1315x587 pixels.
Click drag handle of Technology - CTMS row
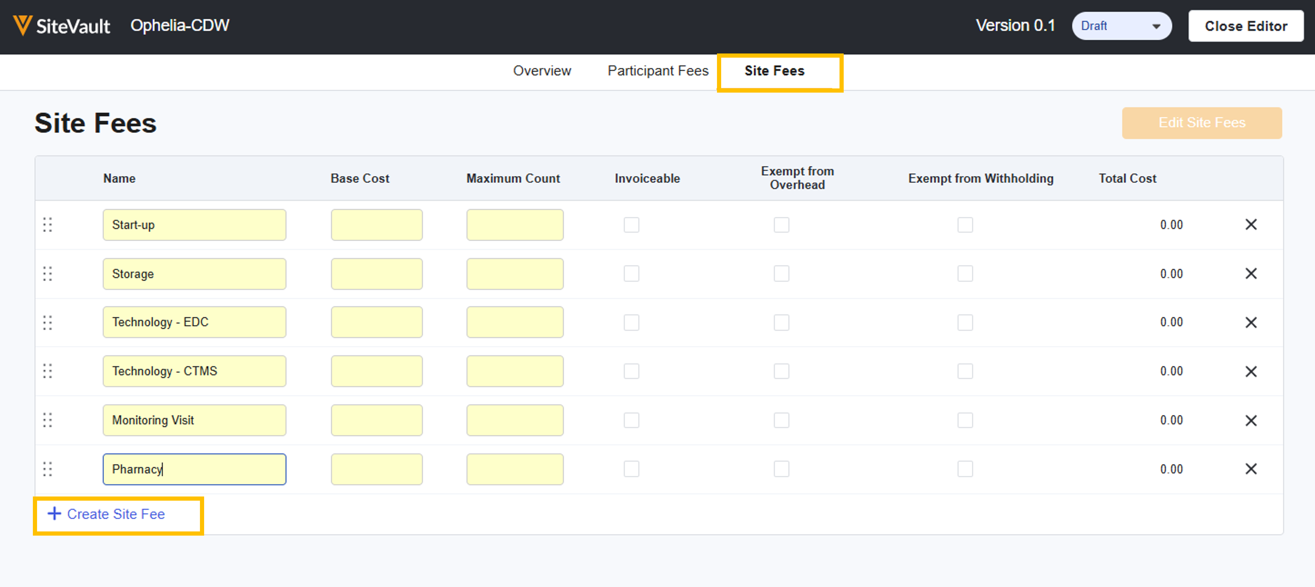(48, 371)
